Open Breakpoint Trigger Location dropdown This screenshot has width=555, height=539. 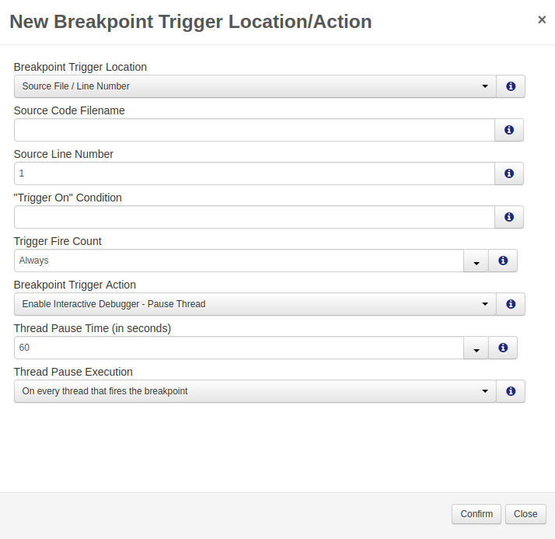255,86
